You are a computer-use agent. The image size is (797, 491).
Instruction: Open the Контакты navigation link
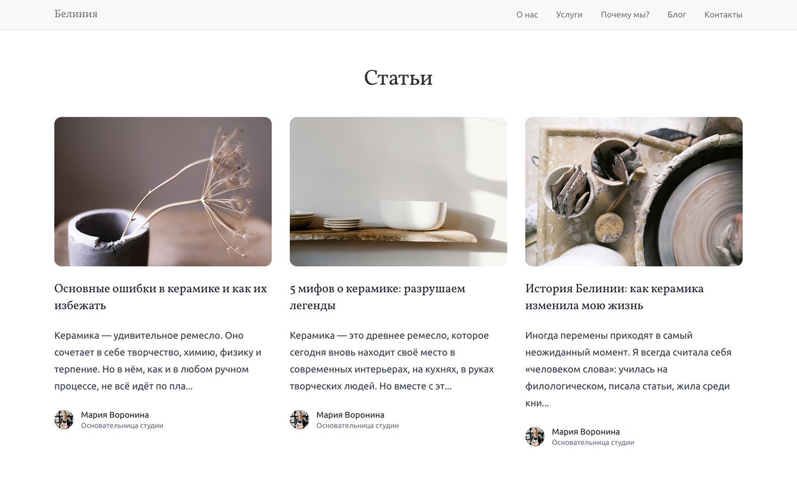pyautogui.click(x=723, y=15)
